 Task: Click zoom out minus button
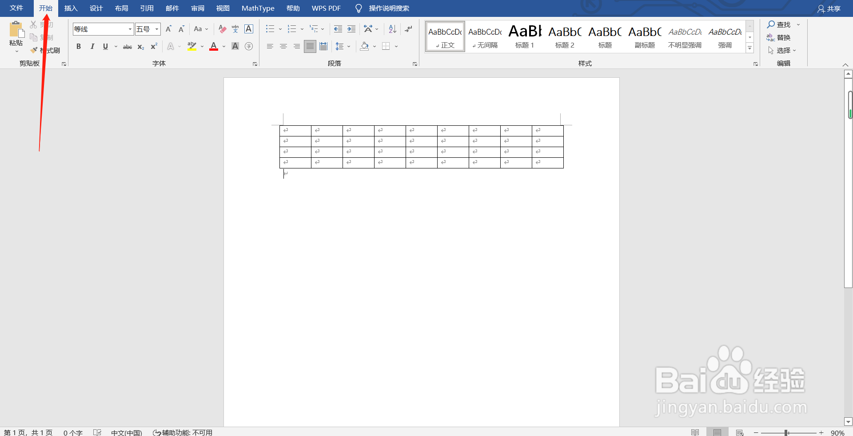point(756,432)
